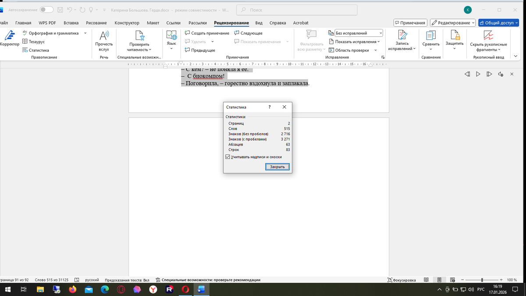Click the spelling check icon in status bar
This screenshot has width=526, height=296.
[77, 280]
